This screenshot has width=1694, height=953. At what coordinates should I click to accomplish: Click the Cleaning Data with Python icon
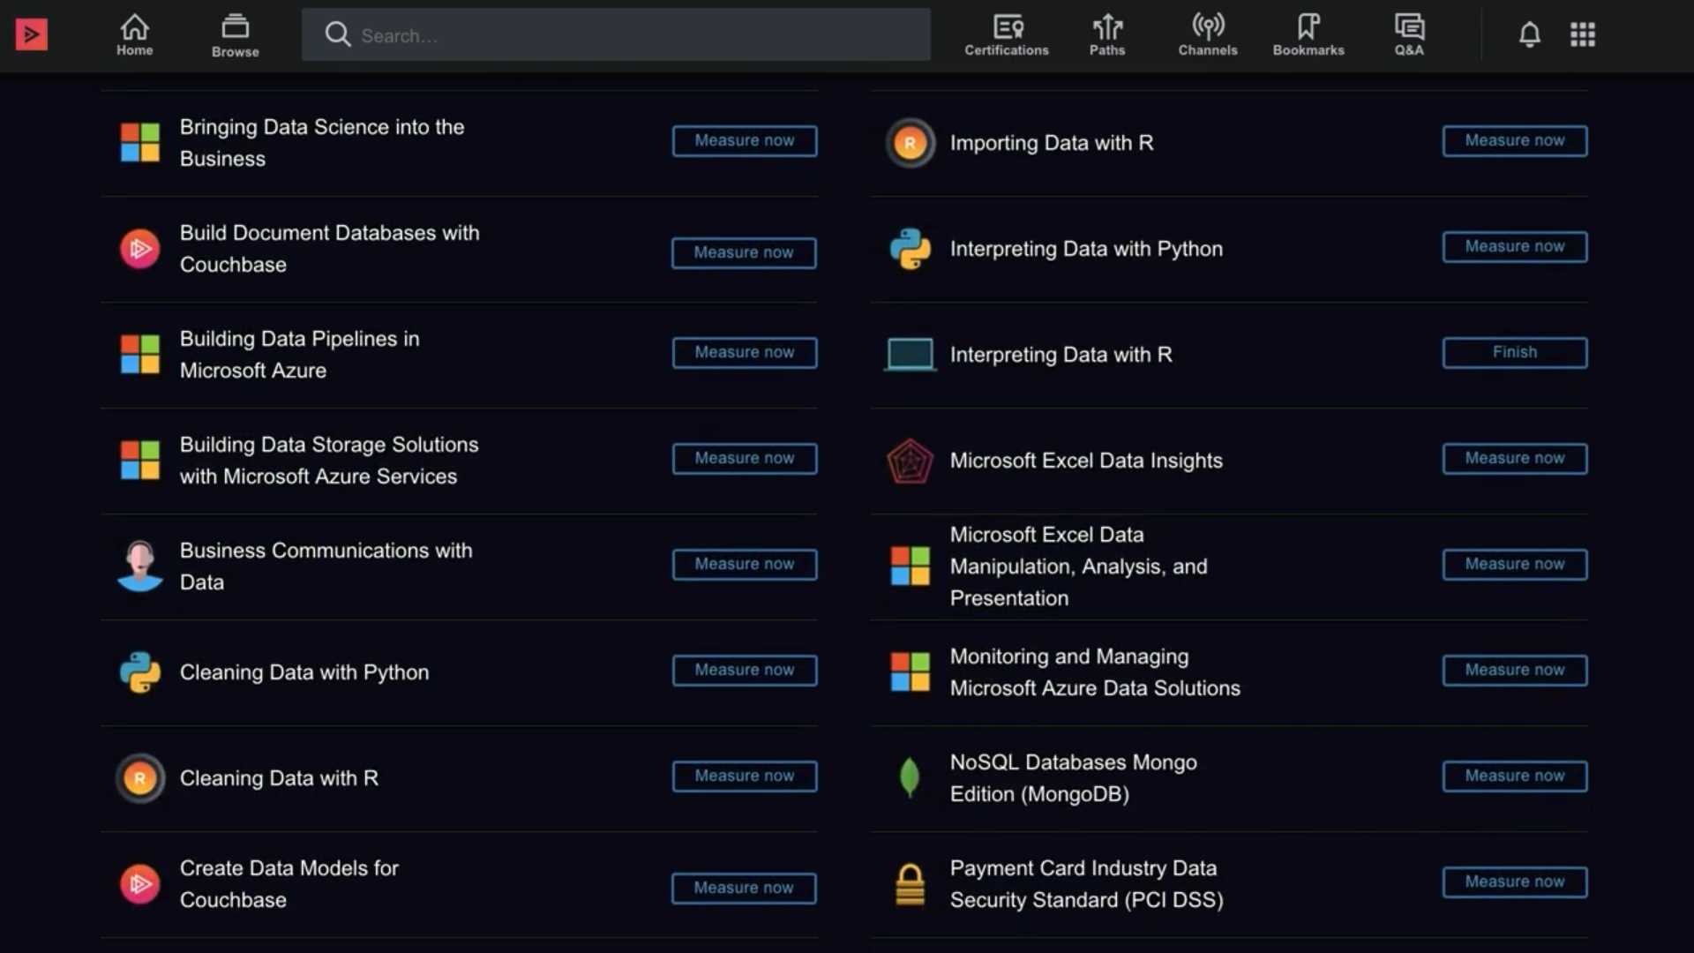click(x=140, y=672)
